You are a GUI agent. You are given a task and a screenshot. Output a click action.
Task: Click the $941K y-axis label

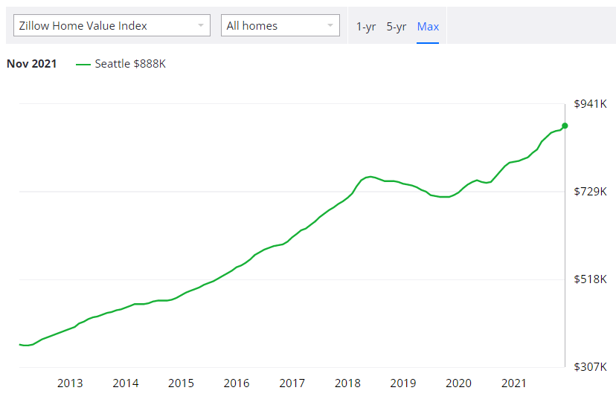tap(590, 104)
